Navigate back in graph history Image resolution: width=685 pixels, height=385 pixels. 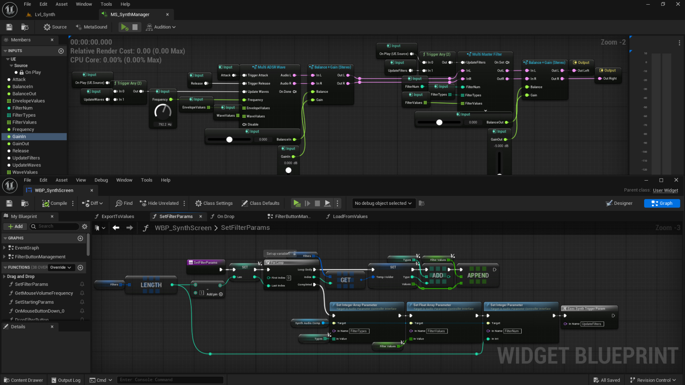click(x=116, y=228)
